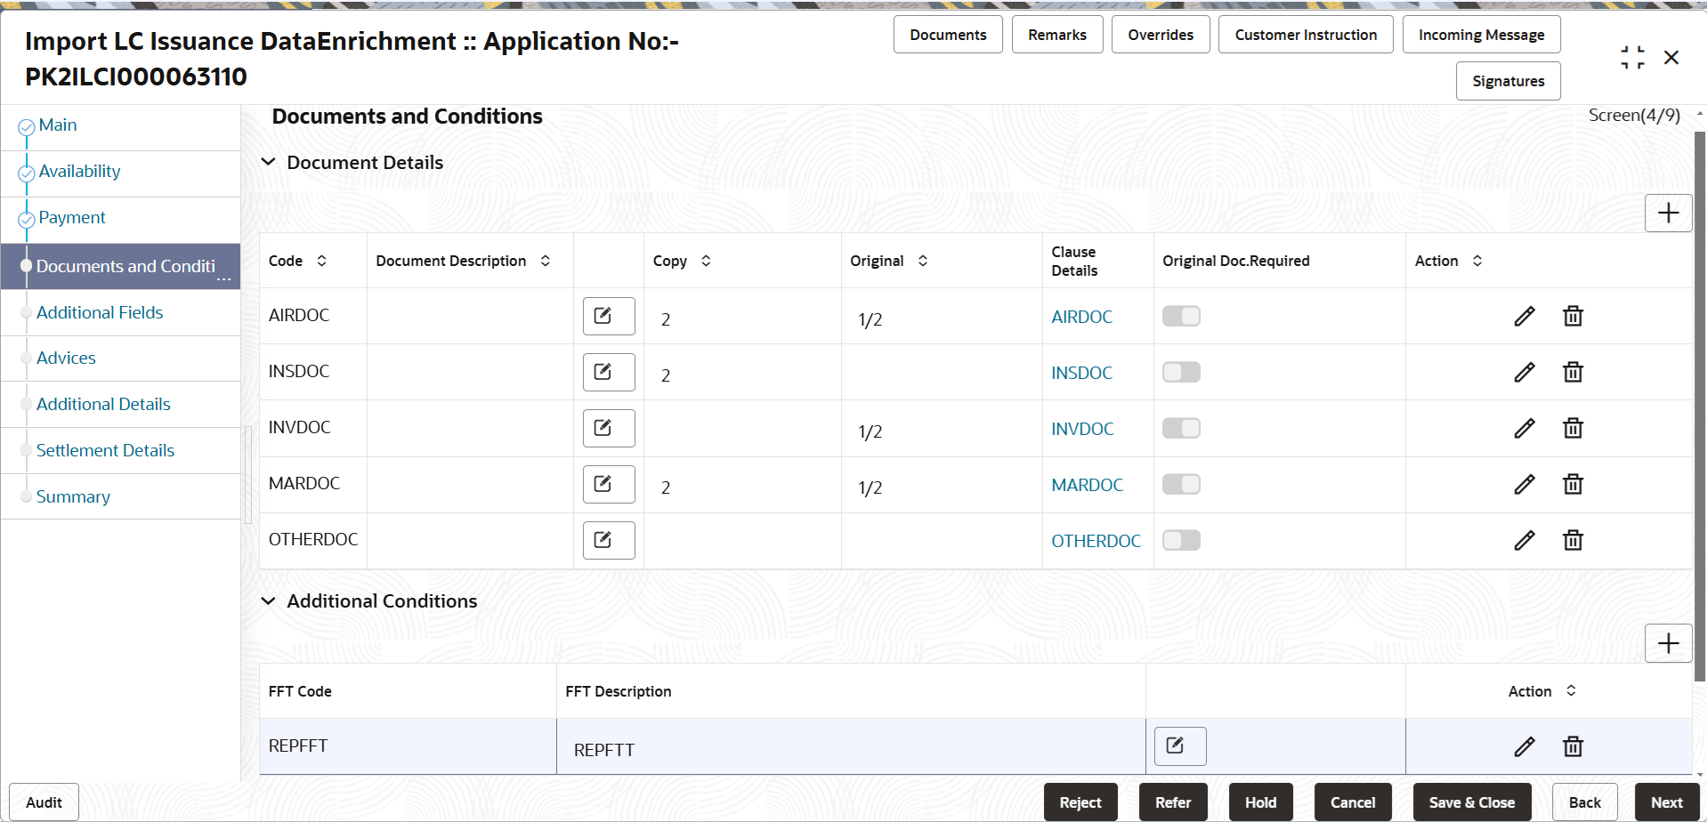Screen dimensions: 1707x822
Task: Close the Import LC Issuance dialog
Action: pos(1671,58)
